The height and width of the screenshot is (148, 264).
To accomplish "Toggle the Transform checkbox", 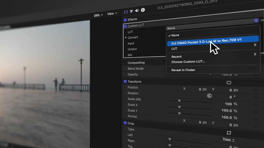I will pos(125,81).
